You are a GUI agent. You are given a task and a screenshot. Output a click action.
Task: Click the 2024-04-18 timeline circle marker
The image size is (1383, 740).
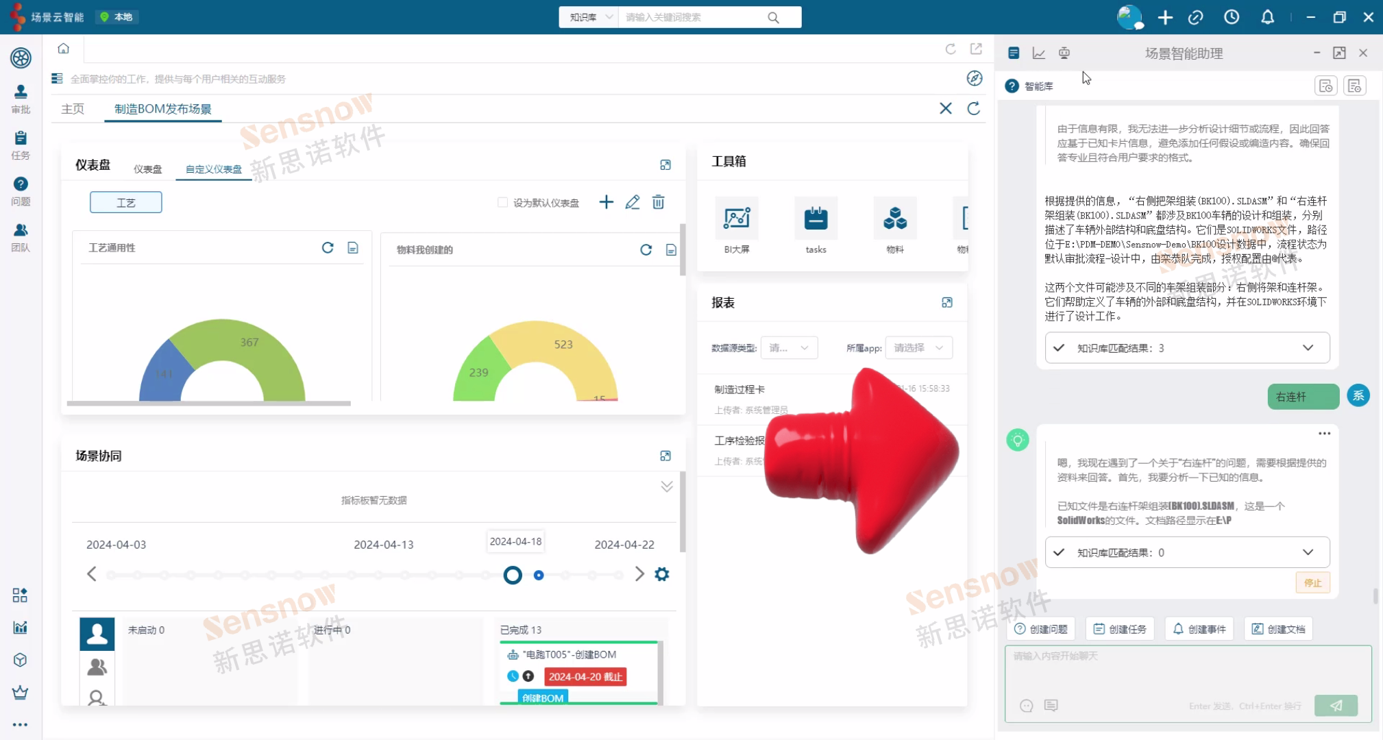[513, 575]
